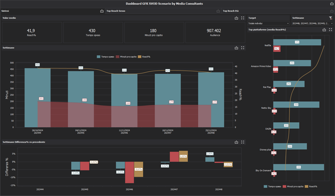Screen dimensions: 335x196
Task: Export the Top piattaforme panel
Action: pos(324,29)
